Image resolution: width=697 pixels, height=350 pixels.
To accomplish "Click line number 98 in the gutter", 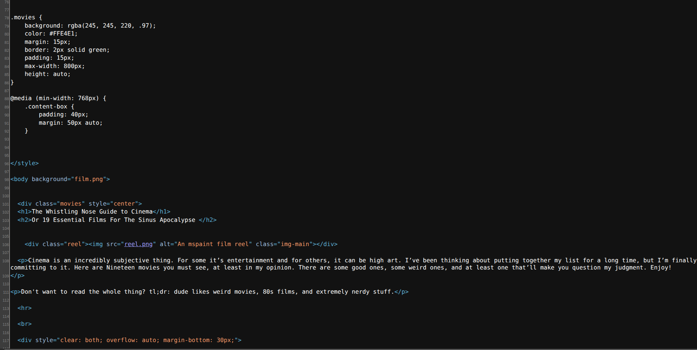I will (6, 180).
